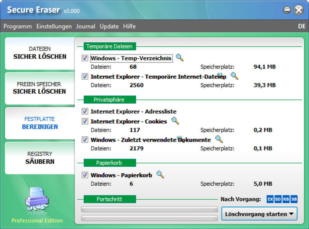
Task: Click magnifier beside Windows Papierkorb
Action: [160, 175]
